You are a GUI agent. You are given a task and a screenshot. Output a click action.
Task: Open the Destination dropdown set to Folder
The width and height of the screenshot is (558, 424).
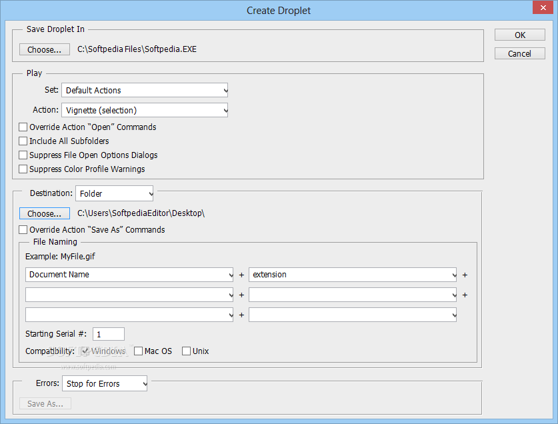click(x=114, y=193)
